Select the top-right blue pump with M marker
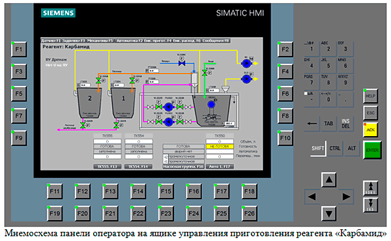Viewport: 391px width, 241px height. (x=246, y=63)
